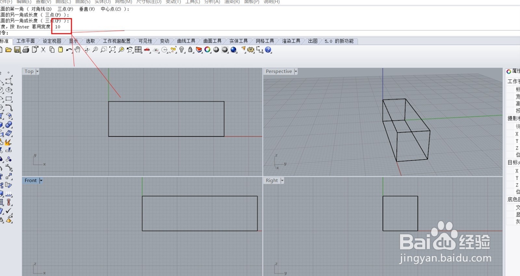Switch to the 选取 toolbar tab
This screenshot has height=276, width=520.
tap(90, 41)
